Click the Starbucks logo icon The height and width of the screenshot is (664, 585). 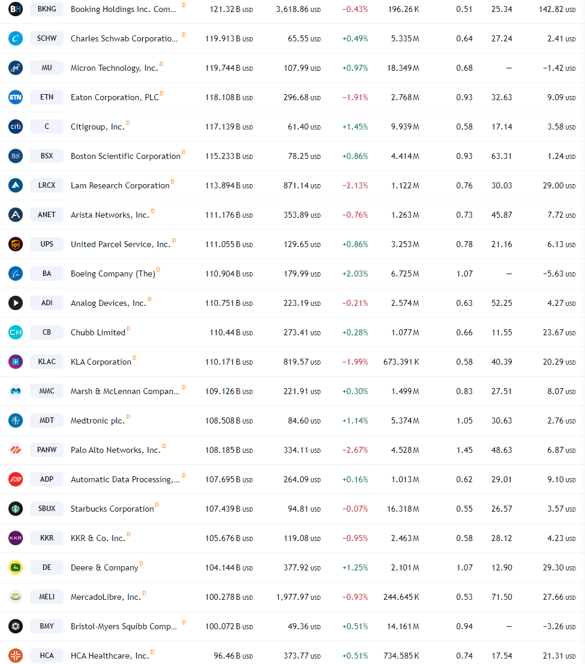(16, 509)
